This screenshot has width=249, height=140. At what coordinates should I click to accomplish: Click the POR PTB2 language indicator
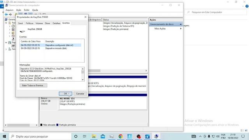223,136
